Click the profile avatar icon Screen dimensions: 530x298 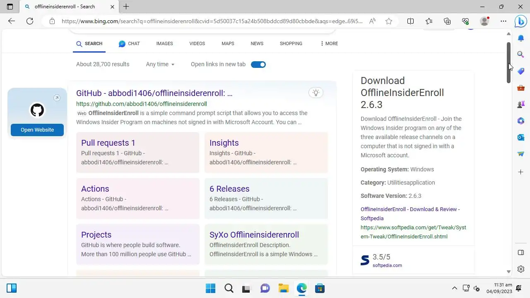(484, 21)
